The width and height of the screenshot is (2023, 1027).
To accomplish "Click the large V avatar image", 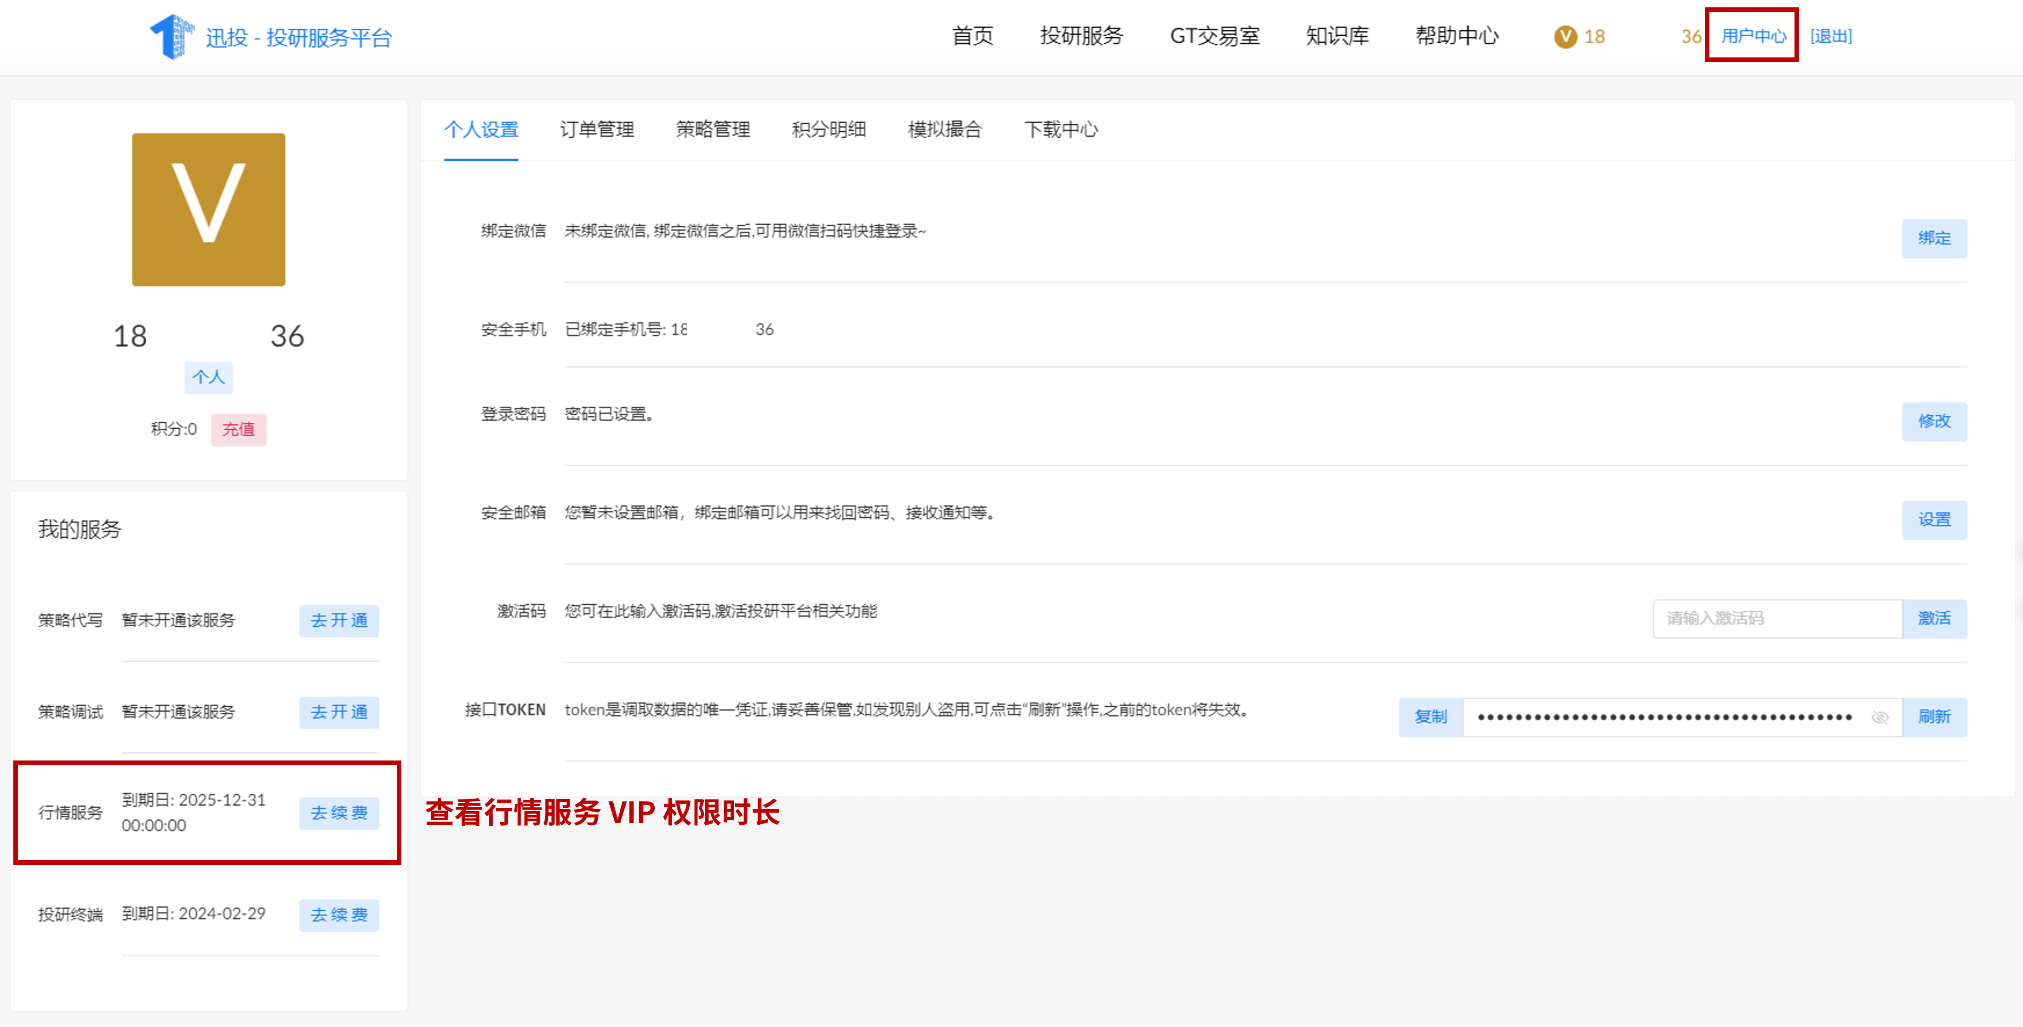I will [208, 210].
